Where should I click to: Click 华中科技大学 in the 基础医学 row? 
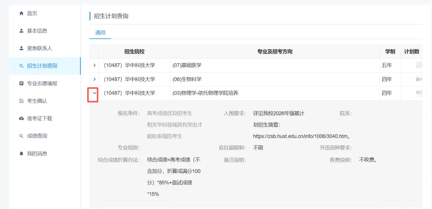pos(140,65)
